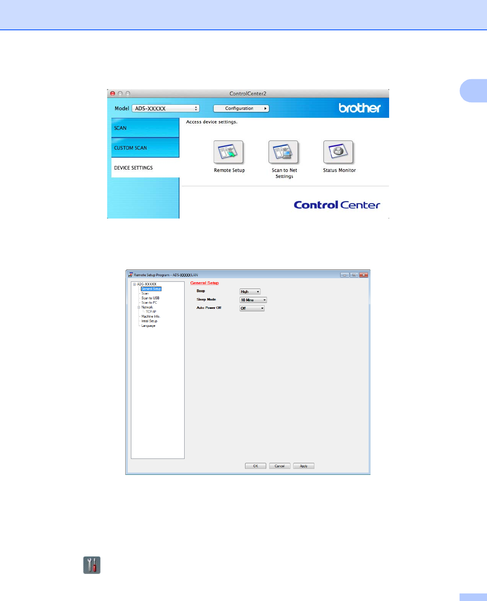The width and height of the screenshot is (487, 601).
Task: Select Machine Info. tree item
Action: 151,316
